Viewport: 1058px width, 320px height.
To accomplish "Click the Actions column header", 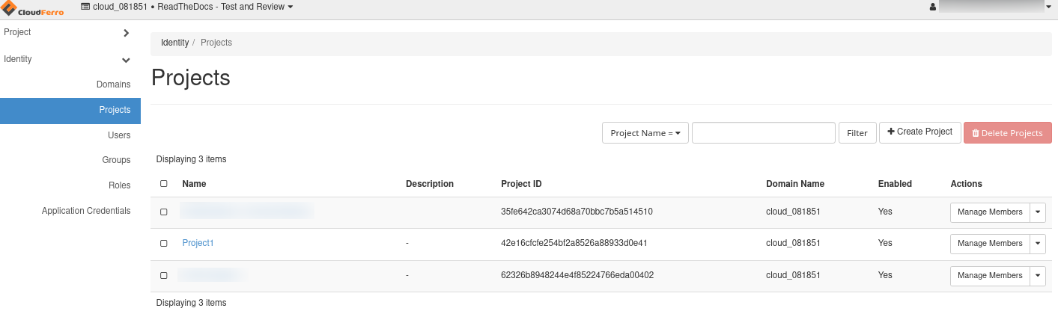I will [x=966, y=184].
